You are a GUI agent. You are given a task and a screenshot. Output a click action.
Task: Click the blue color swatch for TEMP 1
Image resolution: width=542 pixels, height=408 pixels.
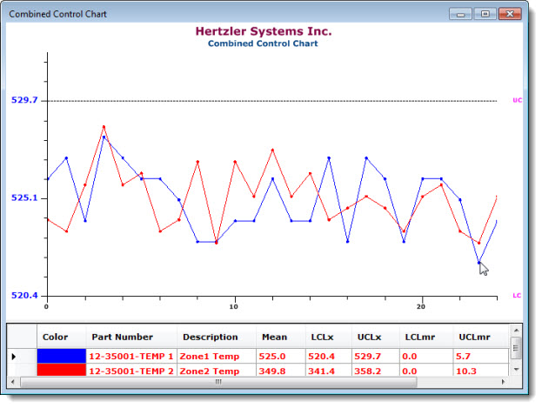tap(62, 356)
